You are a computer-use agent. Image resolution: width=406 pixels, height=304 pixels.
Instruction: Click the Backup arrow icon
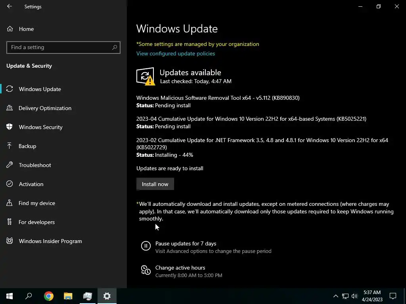10,146
